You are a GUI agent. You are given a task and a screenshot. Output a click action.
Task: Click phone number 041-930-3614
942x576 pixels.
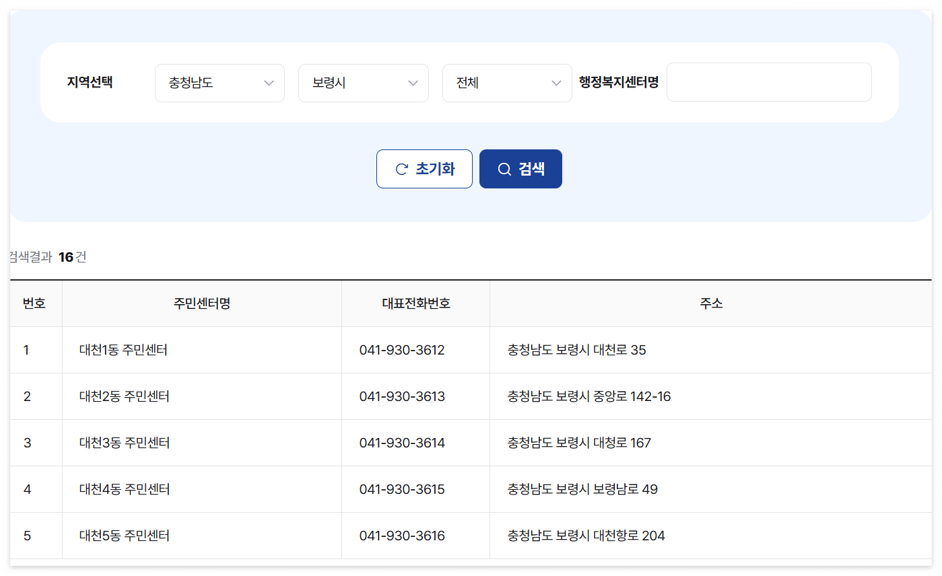(402, 443)
